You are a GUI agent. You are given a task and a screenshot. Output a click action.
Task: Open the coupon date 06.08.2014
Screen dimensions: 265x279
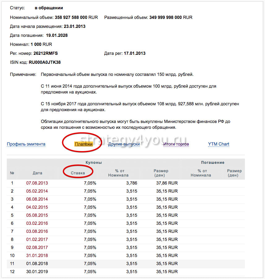point(37,199)
